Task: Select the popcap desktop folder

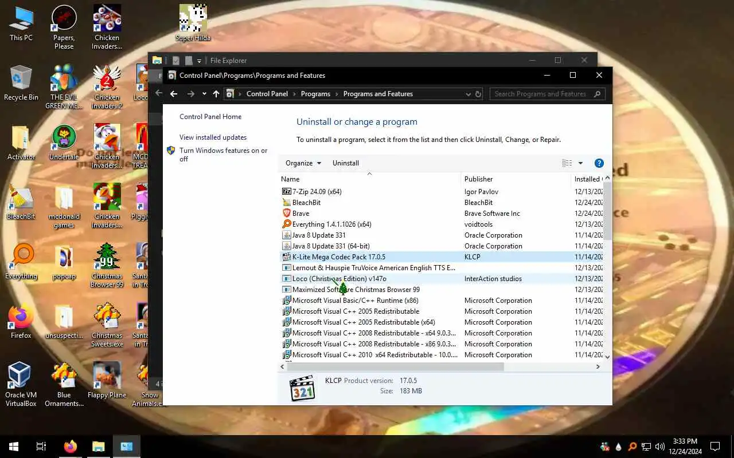Action: 64,262
